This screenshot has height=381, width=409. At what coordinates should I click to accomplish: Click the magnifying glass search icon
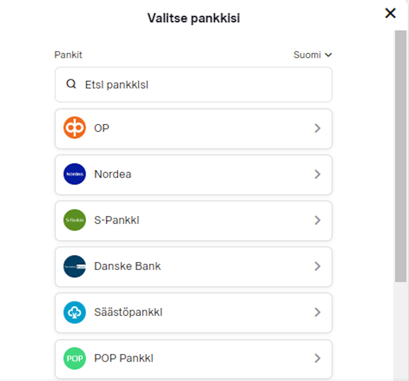point(71,84)
